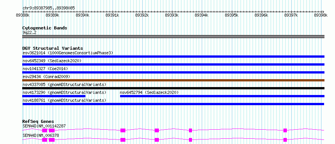This screenshot has width=335, height=144.
Task: Select NM_006378 exon between 89392k and 89393k
Action: point(157,140)
